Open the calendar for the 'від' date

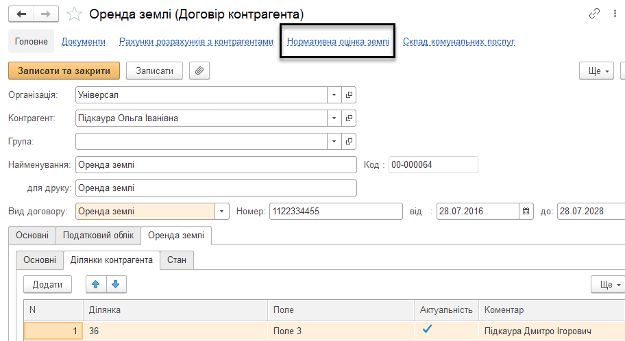pyautogui.click(x=526, y=211)
